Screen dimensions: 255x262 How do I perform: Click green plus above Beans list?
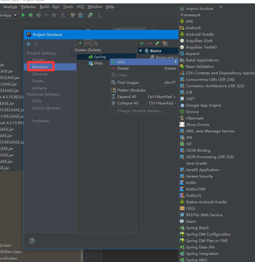(x=142, y=43)
